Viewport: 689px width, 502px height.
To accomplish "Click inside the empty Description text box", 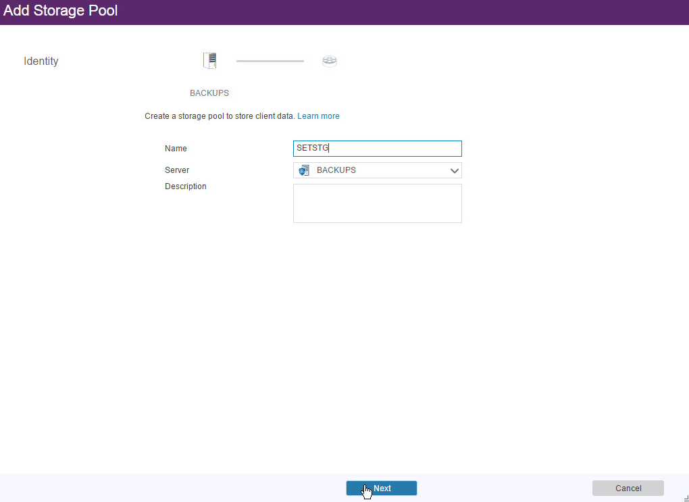I will pos(377,203).
